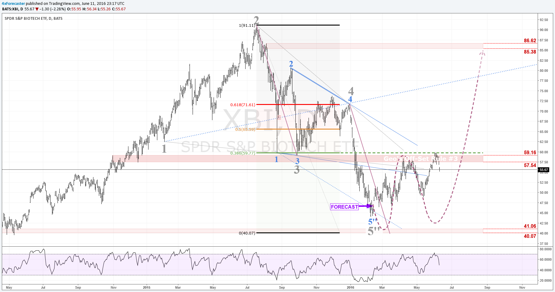Click the 2016 label on the time axis
The image size is (555, 292).
pyautogui.click(x=351, y=287)
